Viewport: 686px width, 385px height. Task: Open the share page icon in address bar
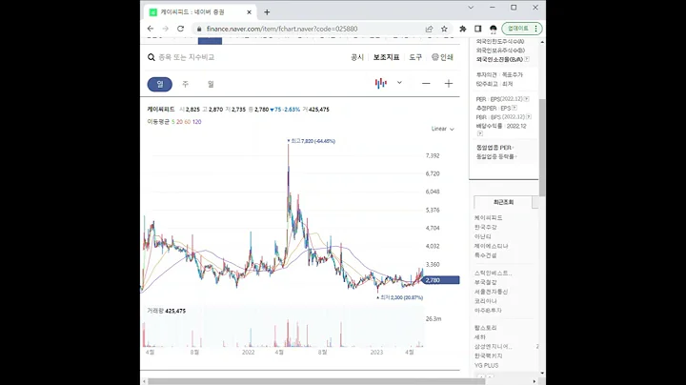pos(429,29)
